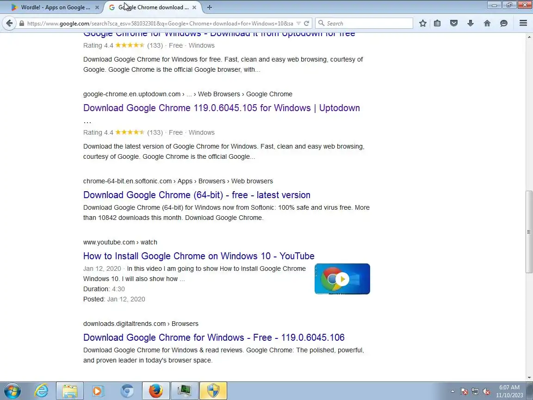Click www.youtube.com › watch breadcrumb
Image resolution: width=533 pixels, height=400 pixels.
pos(120,242)
